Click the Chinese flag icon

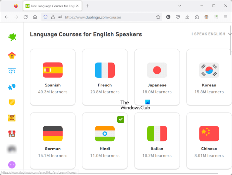[x=209, y=134]
